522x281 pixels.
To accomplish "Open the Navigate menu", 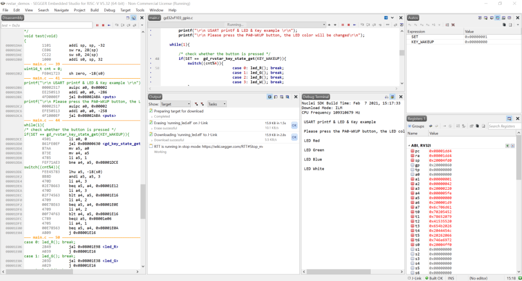I will (x=61, y=10).
